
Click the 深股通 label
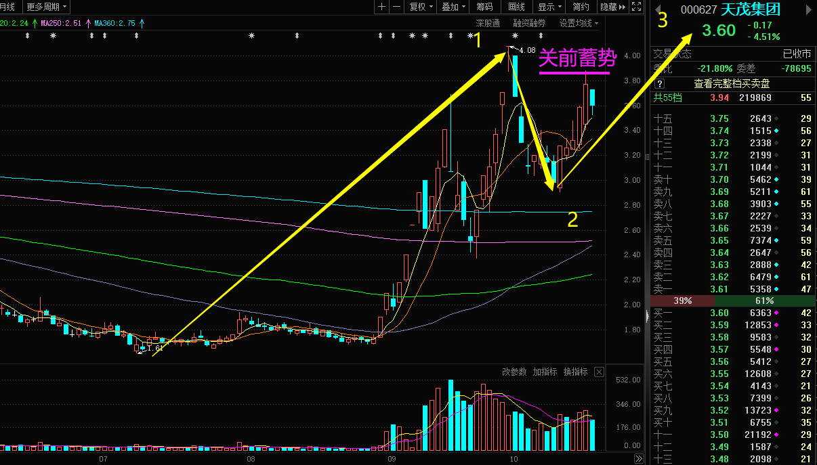488,23
